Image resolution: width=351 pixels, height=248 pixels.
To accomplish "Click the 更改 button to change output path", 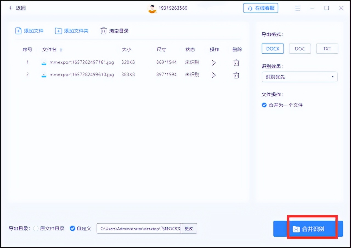I will click(189, 228).
